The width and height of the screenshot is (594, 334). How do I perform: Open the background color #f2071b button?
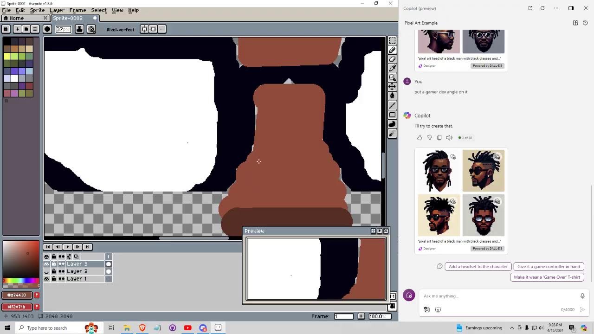click(x=18, y=307)
